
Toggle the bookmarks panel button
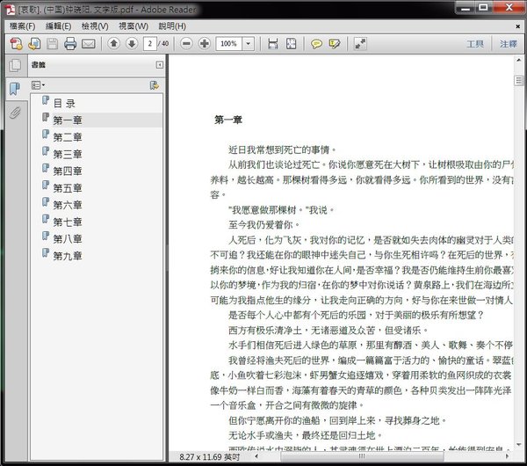[14, 89]
